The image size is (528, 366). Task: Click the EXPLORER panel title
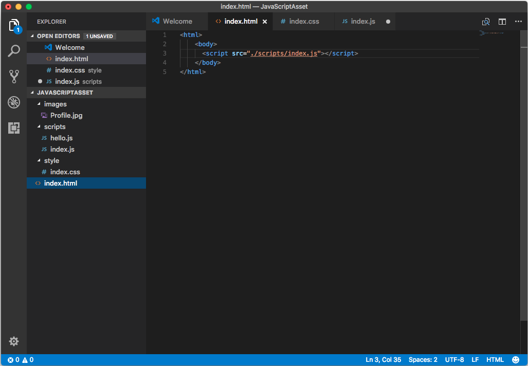click(x=51, y=22)
